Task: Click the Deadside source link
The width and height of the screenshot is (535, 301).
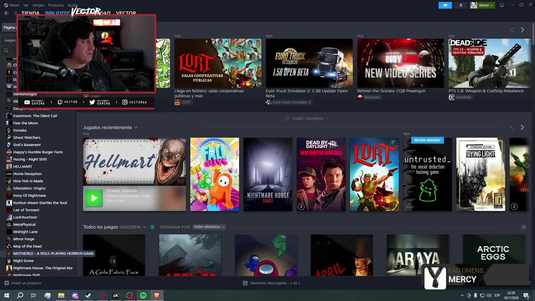Action: coord(460,97)
